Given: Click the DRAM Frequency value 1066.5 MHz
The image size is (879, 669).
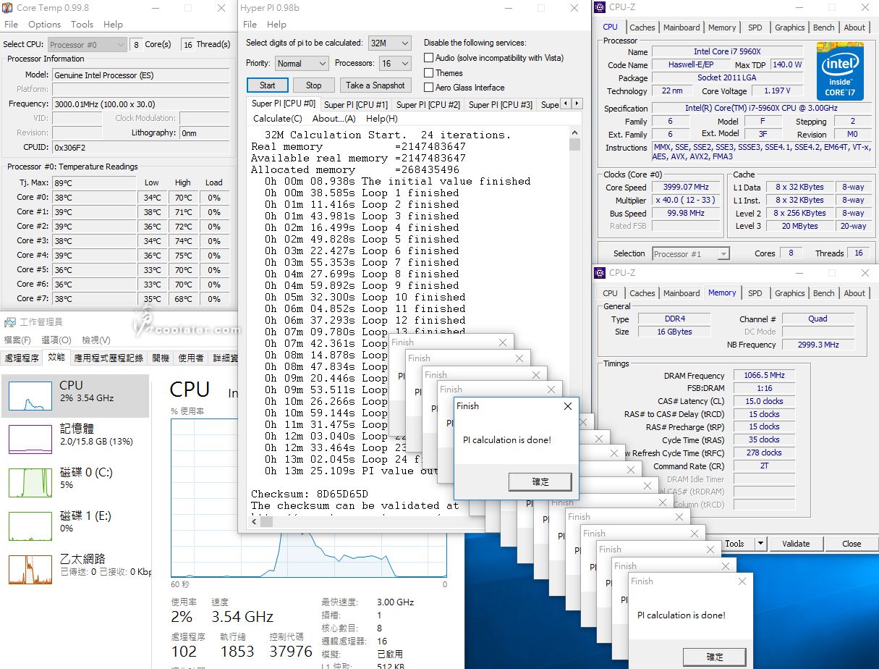Looking at the screenshot, I should point(764,376).
